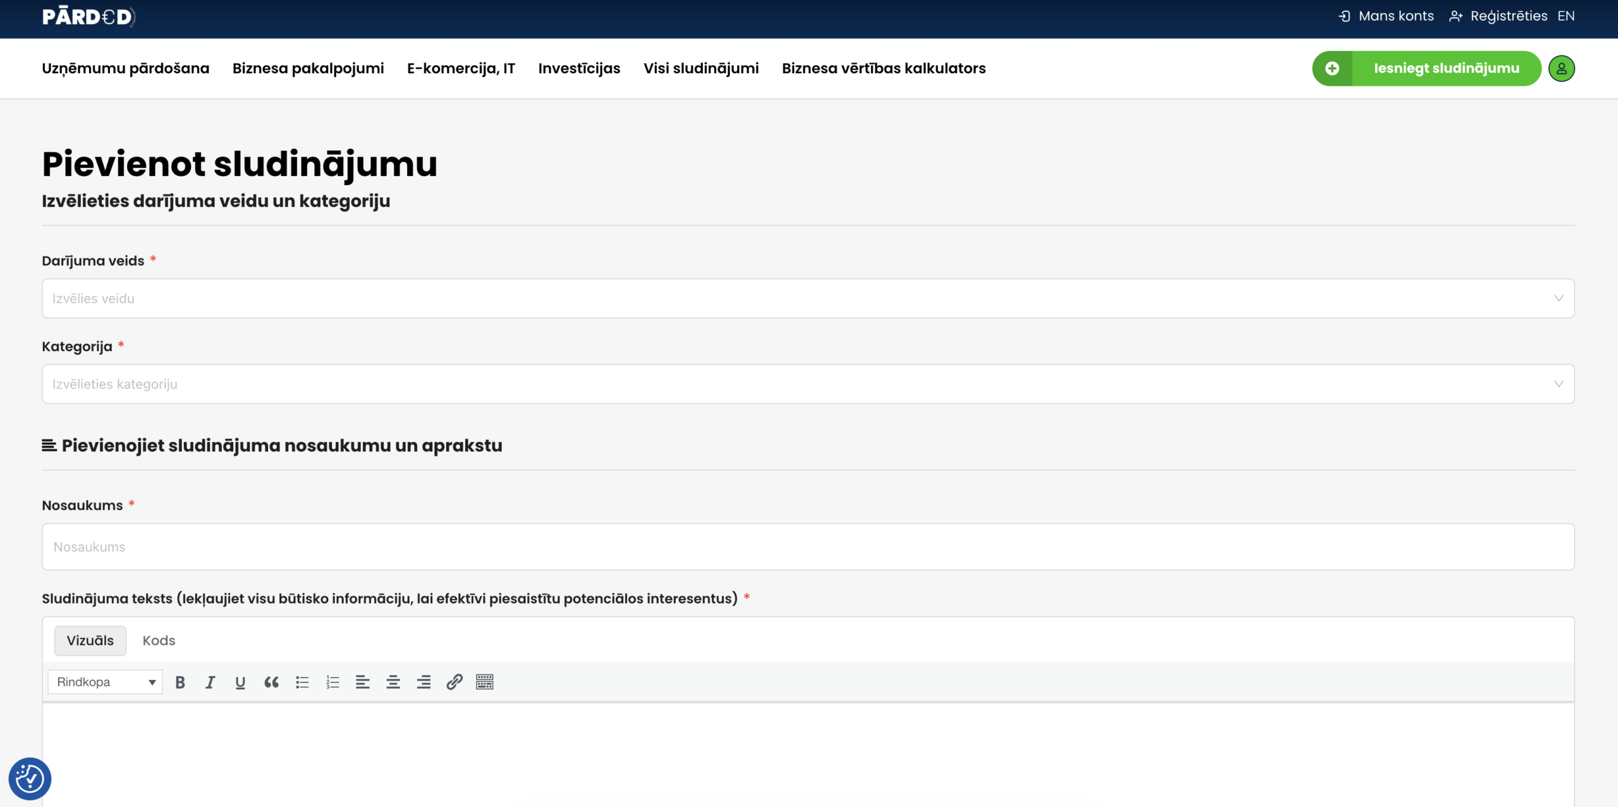Open the cookie consent settings badge
Image resolution: width=1618 pixels, height=807 pixels.
pos(30,779)
